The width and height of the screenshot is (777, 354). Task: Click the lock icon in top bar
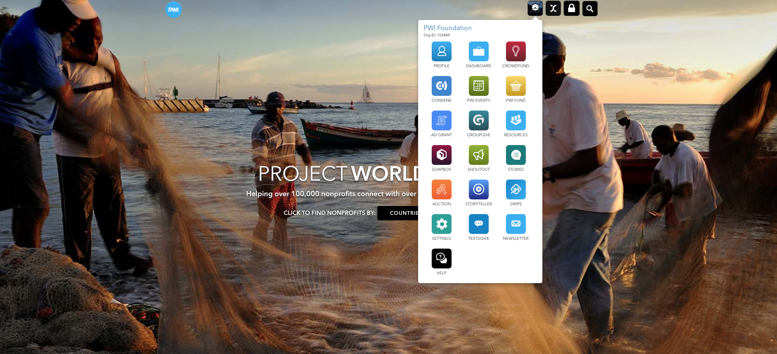pyautogui.click(x=571, y=8)
